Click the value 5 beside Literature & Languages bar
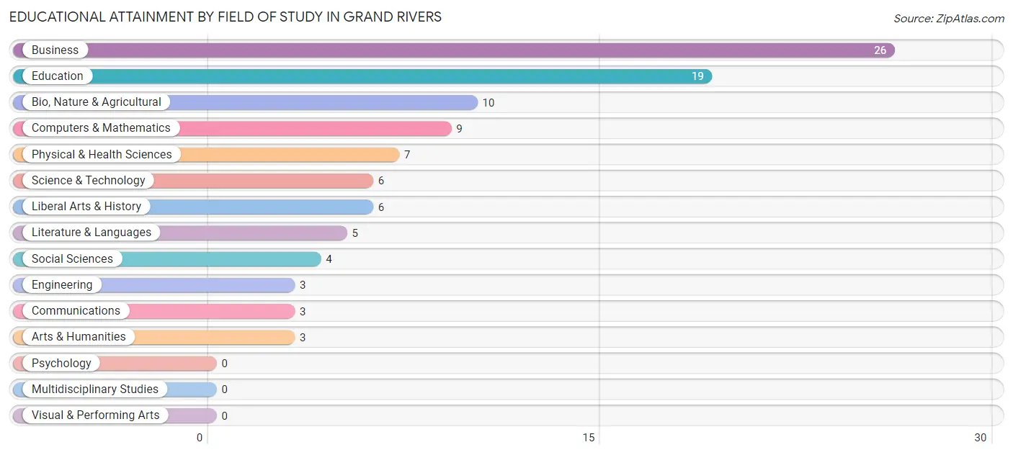The width and height of the screenshot is (1013, 455). coord(355,233)
